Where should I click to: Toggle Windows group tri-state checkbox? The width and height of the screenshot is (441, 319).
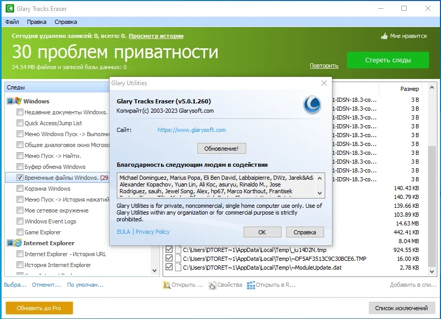tap(10, 101)
